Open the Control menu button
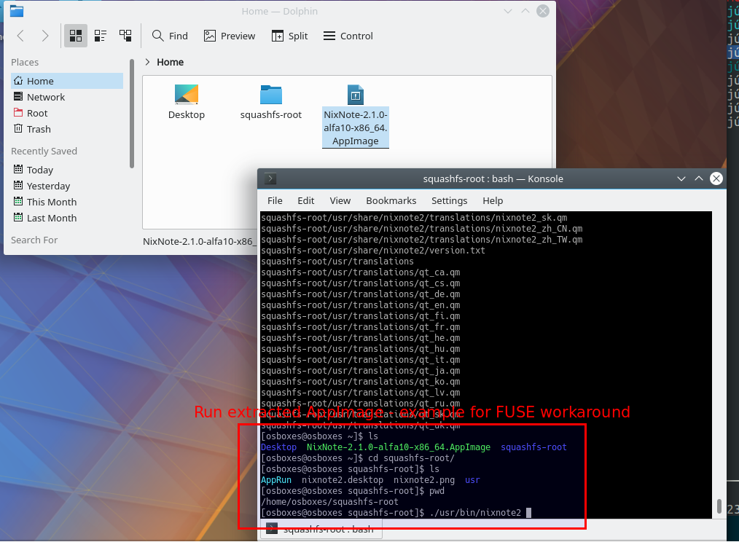This screenshot has width=739, height=542. (348, 36)
